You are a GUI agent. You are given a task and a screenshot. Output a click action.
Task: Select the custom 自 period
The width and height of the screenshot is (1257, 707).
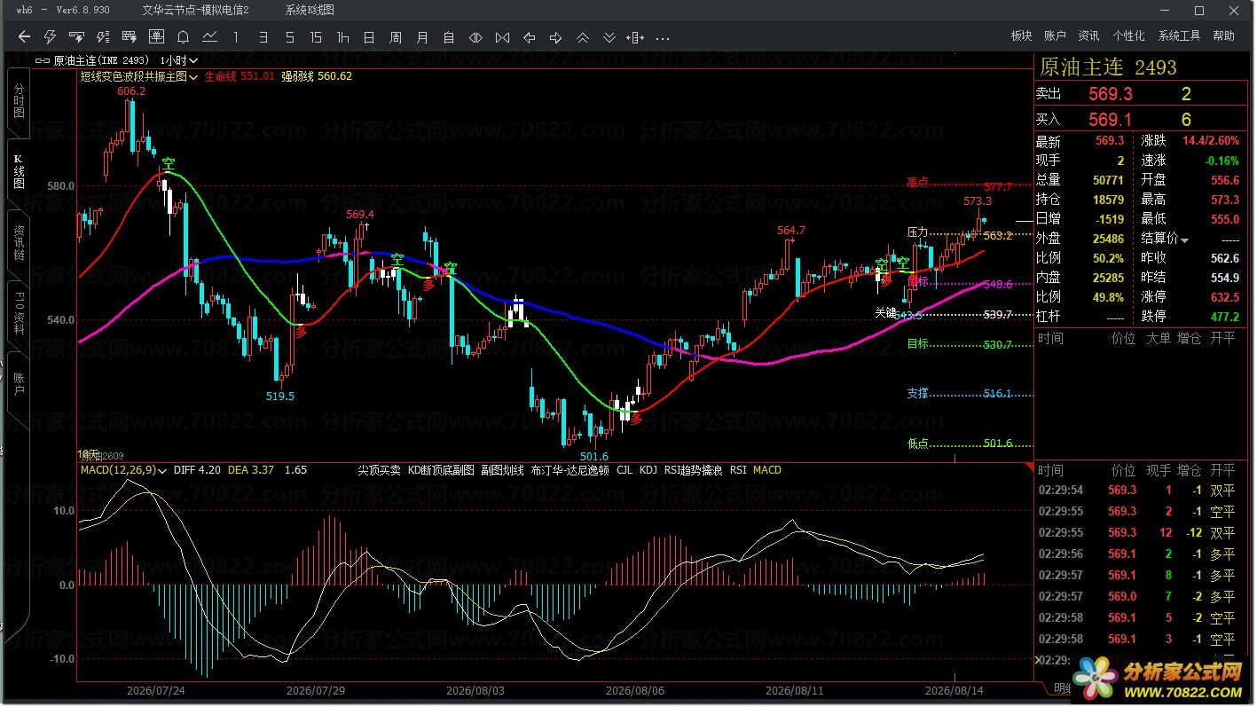pyautogui.click(x=449, y=37)
